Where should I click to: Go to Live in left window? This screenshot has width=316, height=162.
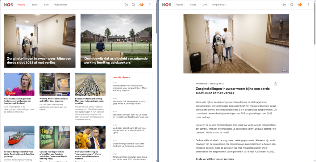click(x=46, y=5)
